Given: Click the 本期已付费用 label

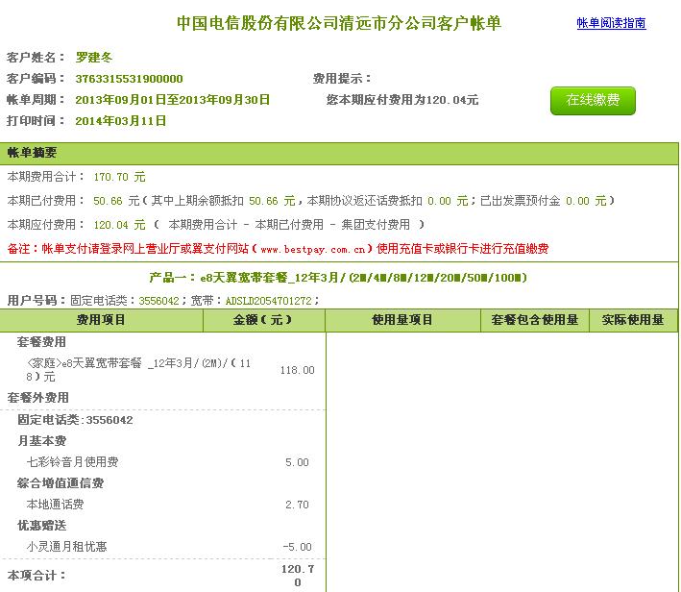Looking at the screenshot, I should pos(45,201).
